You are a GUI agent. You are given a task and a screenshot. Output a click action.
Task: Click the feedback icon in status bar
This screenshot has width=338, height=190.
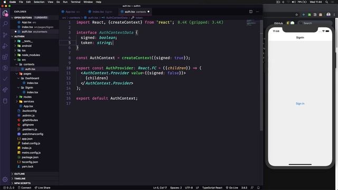pyautogui.click(x=252, y=188)
